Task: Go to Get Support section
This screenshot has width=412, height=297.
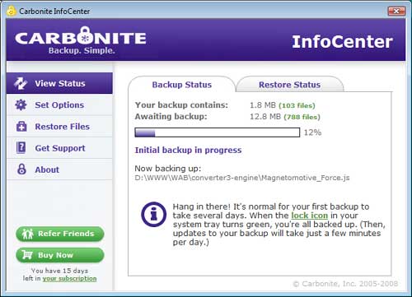Action: [59, 148]
